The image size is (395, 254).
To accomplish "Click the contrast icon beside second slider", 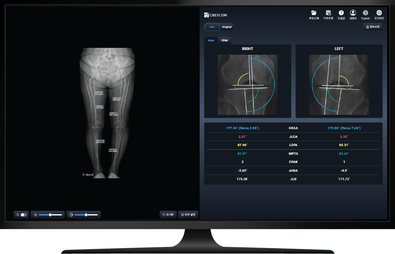I will coord(71,215).
